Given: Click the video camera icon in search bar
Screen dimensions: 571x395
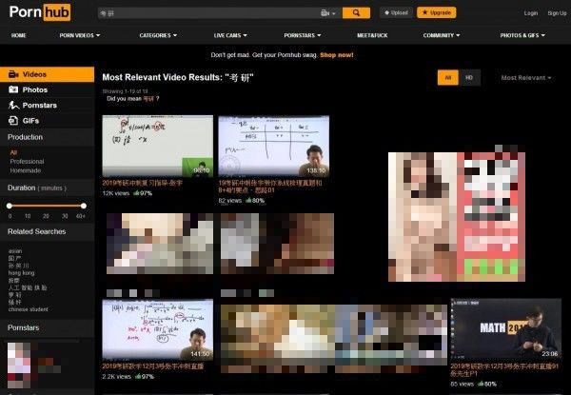Looking at the screenshot, I should pos(326,13).
